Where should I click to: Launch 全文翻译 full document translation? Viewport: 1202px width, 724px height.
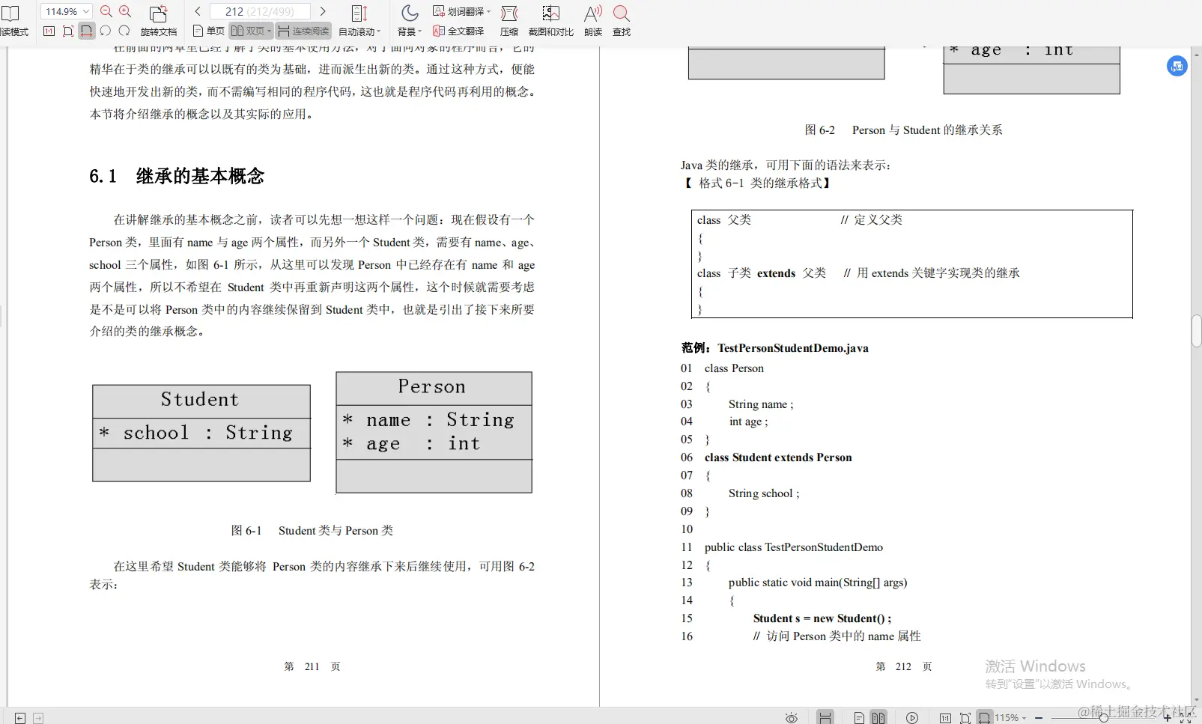(x=459, y=31)
